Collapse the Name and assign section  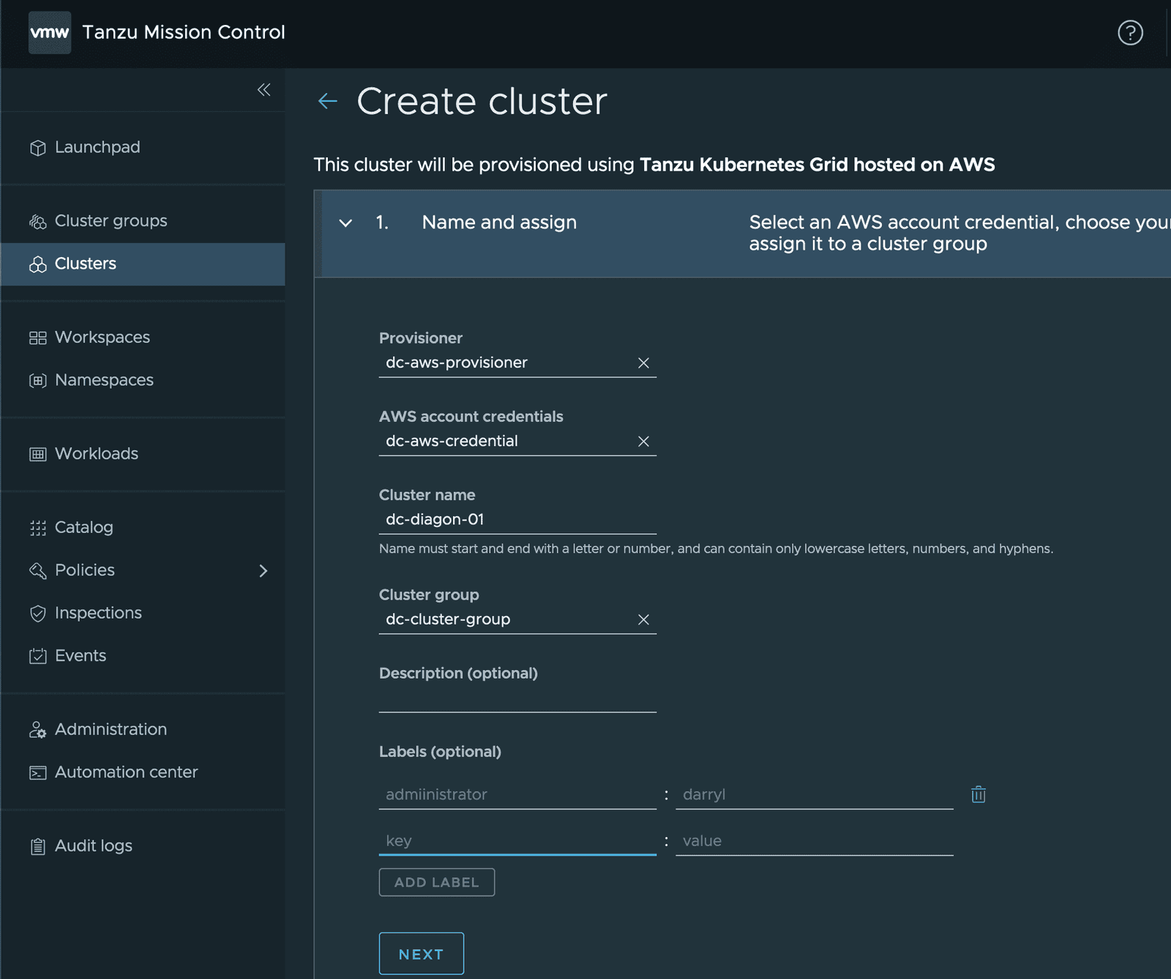(345, 223)
